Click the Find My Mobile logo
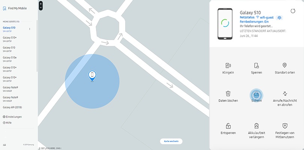 point(15,9)
